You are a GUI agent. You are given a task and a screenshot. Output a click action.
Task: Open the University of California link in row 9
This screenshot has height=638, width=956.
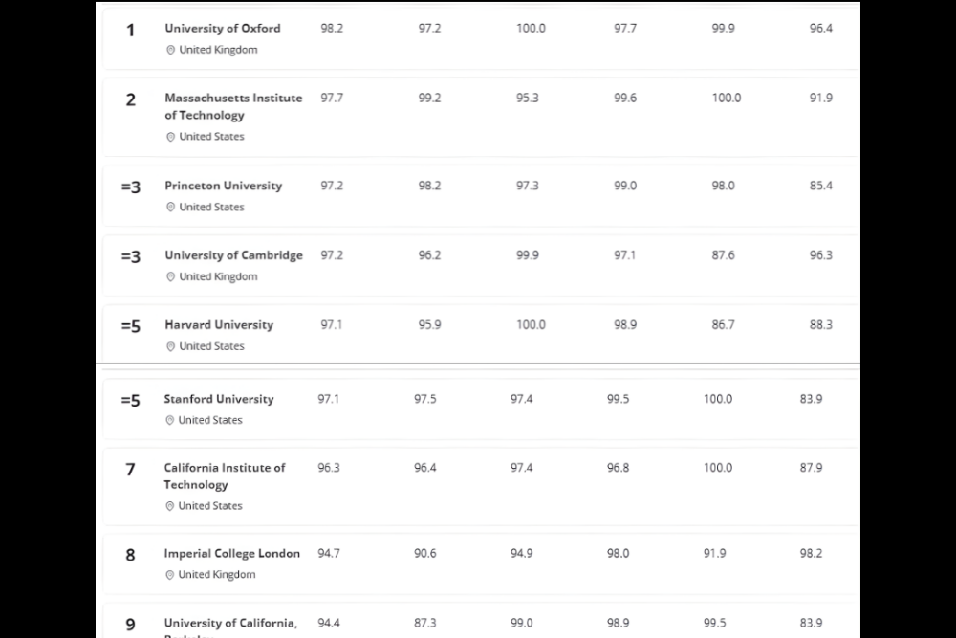230,624
